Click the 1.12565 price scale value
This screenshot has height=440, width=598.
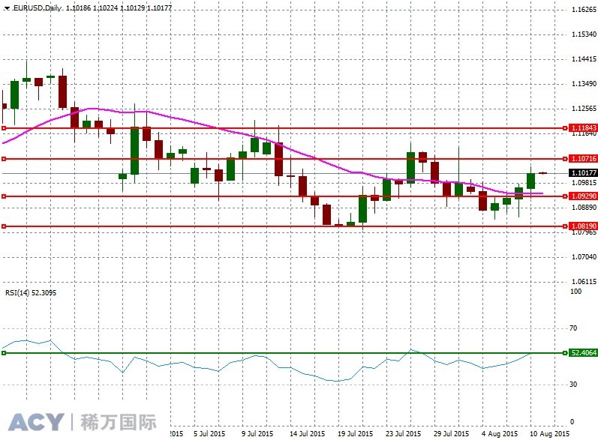tap(584, 109)
